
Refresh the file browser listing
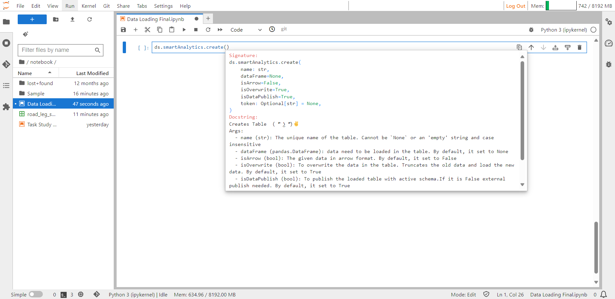pyautogui.click(x=90, y=19)
